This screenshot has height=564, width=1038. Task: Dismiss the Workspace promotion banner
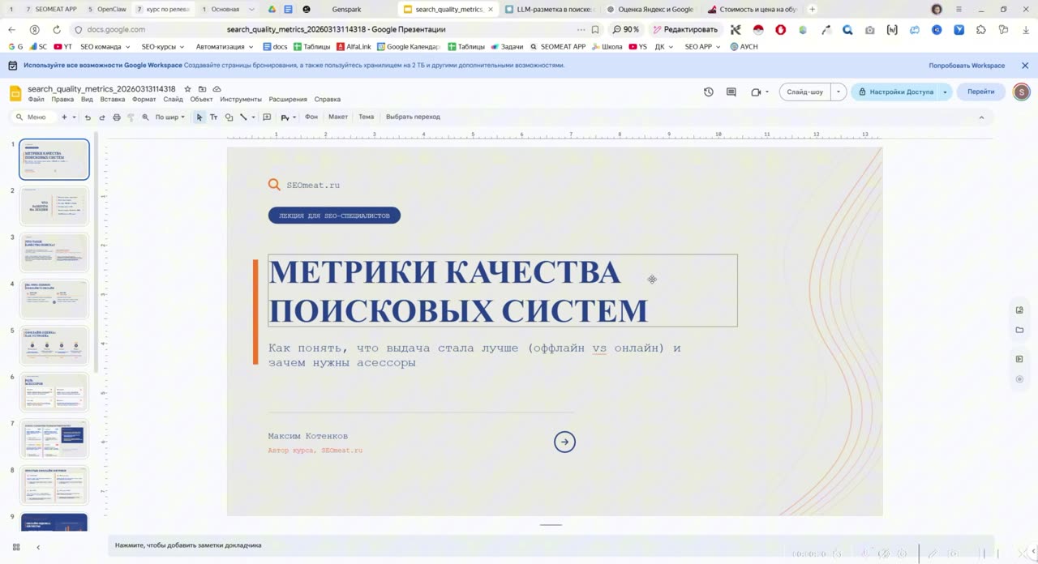coord(1025,66)
